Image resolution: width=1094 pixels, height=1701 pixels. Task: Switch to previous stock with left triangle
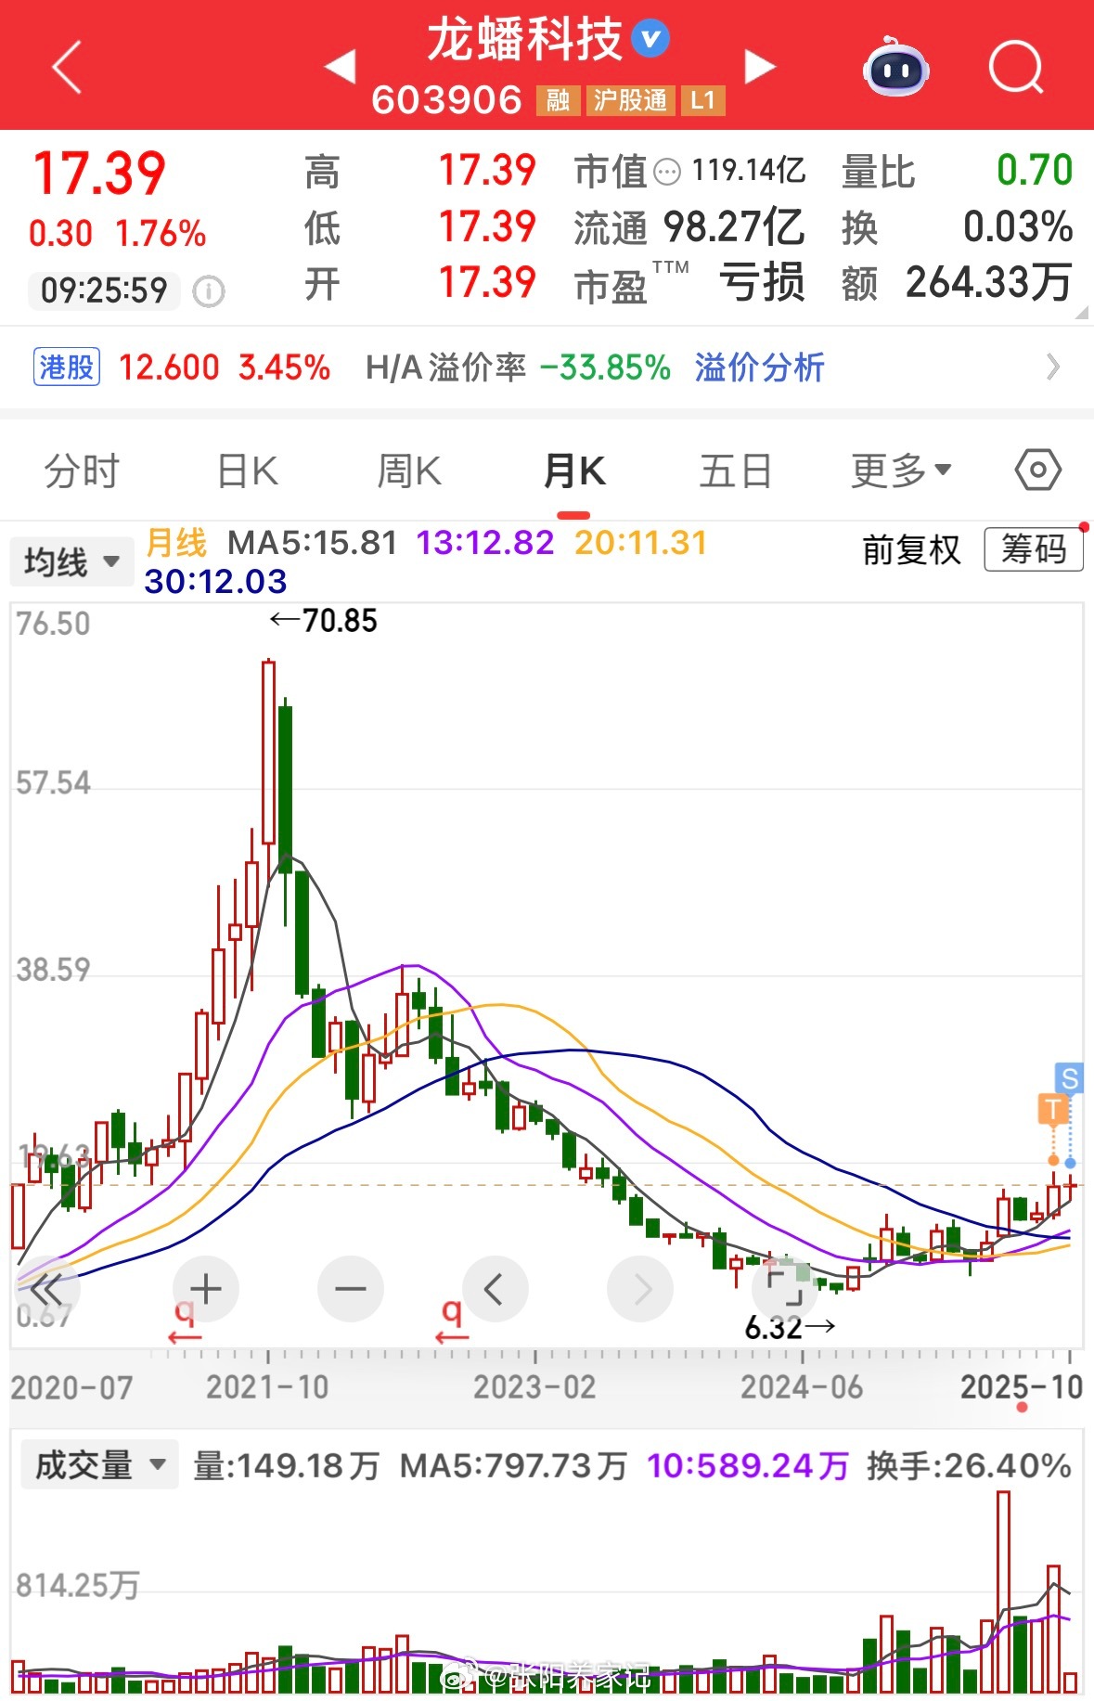pyautogui.click(x=340, y=66)
